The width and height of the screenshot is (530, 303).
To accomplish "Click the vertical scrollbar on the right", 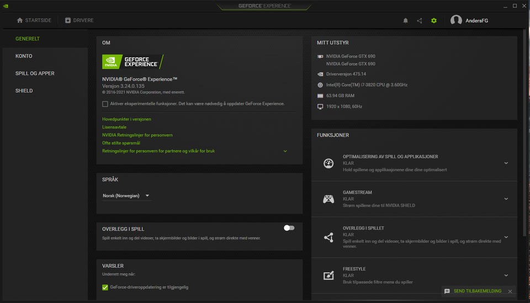I will (524, 132).
